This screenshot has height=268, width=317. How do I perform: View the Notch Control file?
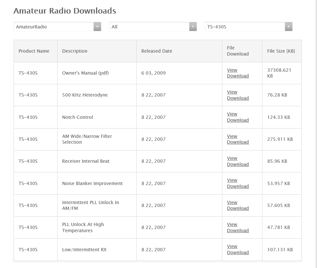[x=232, y=114]
